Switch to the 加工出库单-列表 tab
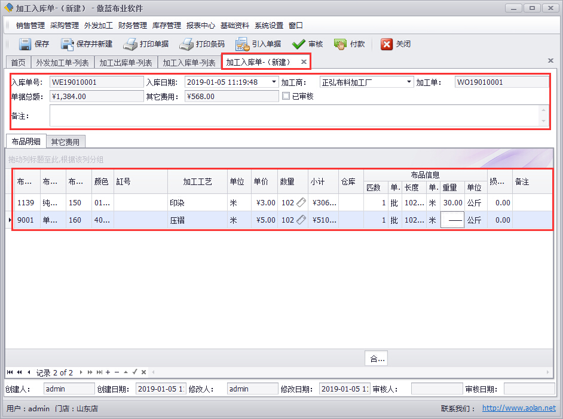Viewport: 563px width, 419px height. coord(126,63)
